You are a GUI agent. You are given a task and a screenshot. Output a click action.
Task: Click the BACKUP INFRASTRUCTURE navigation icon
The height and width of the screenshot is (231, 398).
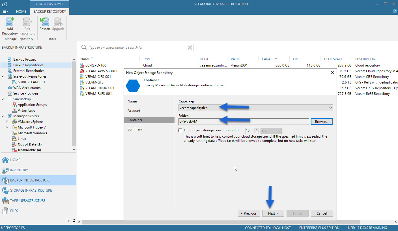click(5, 180)
